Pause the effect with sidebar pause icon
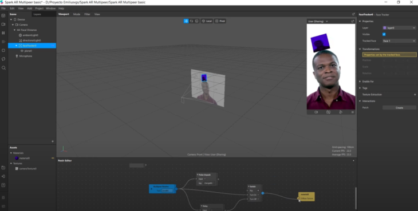 (x=3, y=33)
